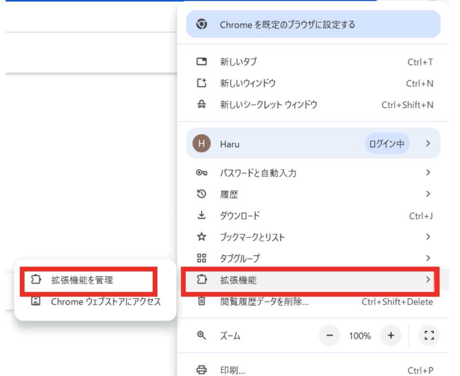Expand the タブグループ submenu arrow
460x376 pixels.
coord(428,258)
